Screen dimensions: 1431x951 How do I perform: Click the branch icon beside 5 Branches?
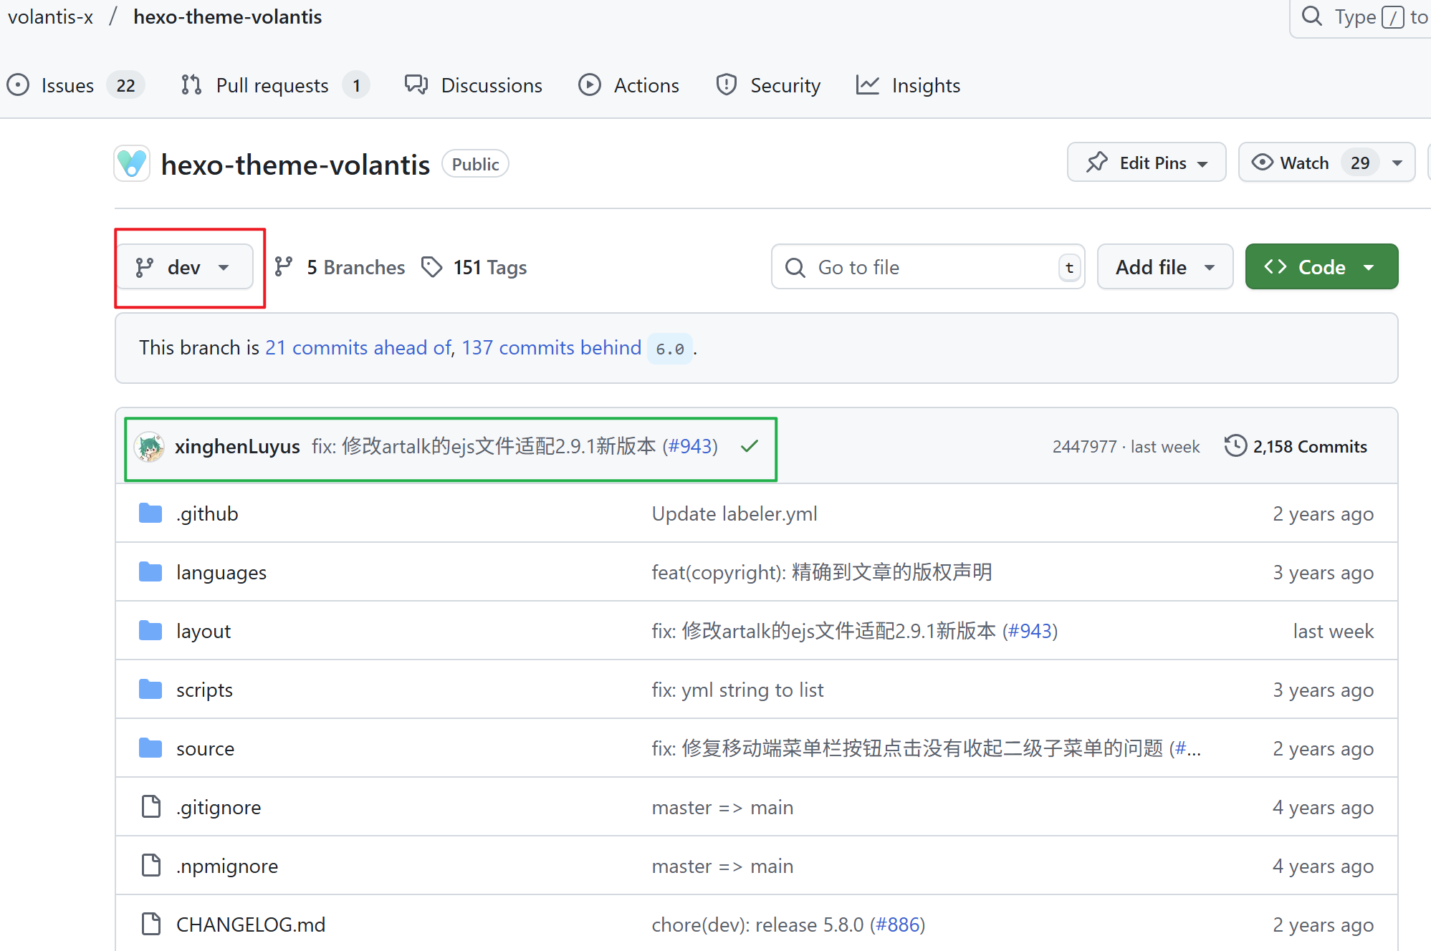tap(284, 267)
